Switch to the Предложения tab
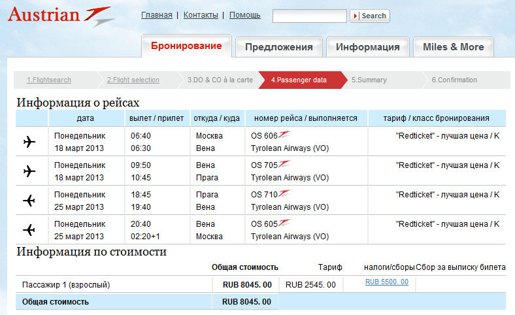515x315 pixels. 279,47
